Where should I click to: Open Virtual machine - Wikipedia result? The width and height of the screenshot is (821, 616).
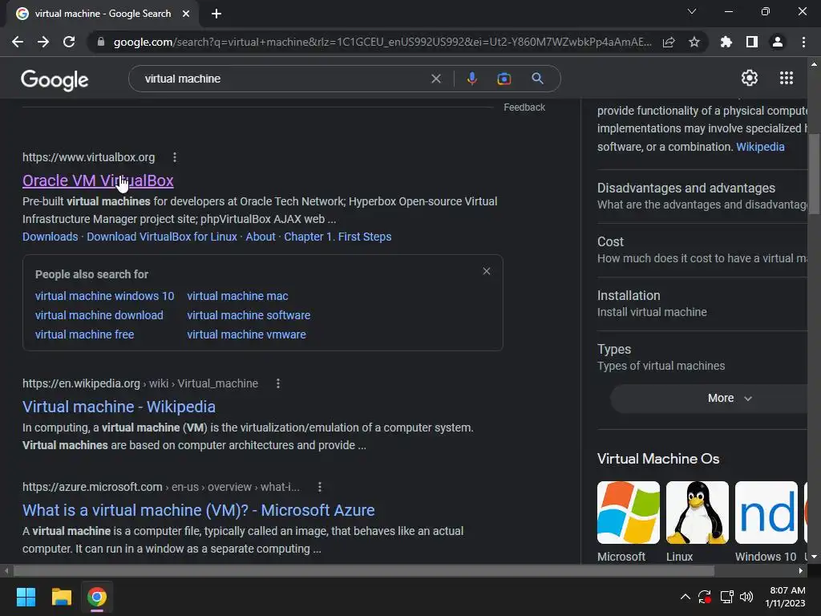(x=119, y=407)
